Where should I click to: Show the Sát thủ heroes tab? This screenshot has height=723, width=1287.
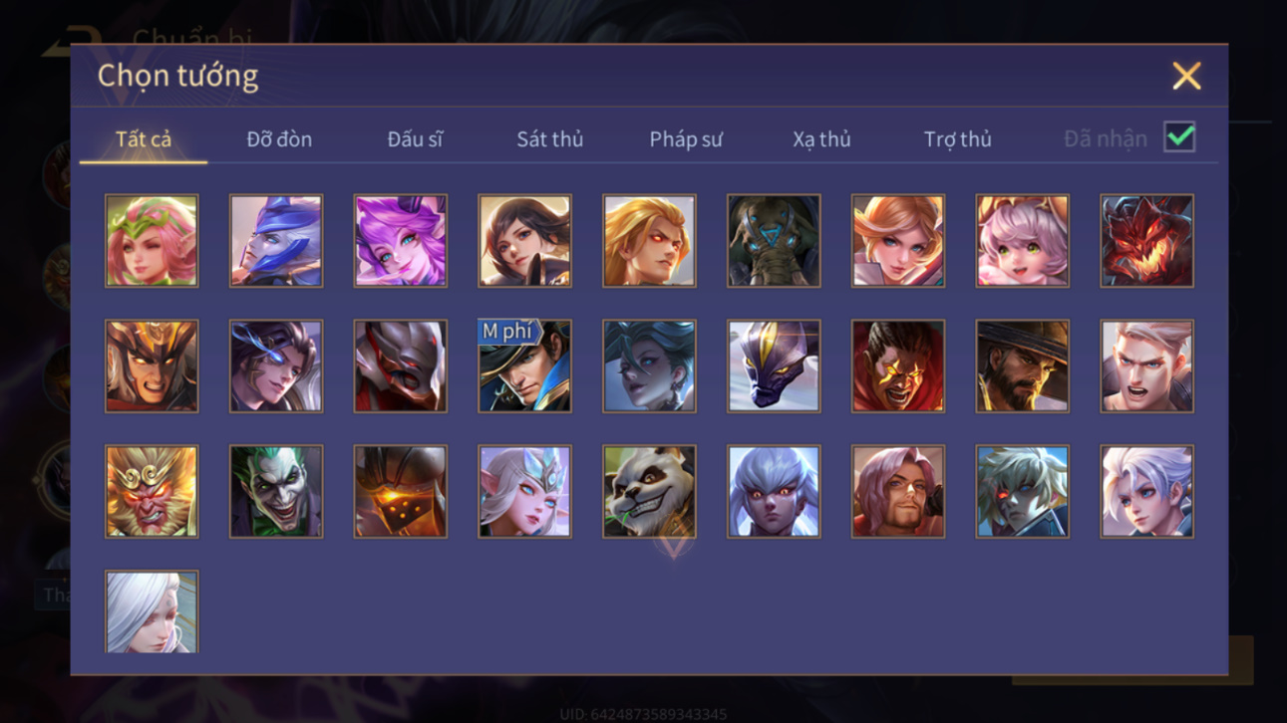pos(549,139)
